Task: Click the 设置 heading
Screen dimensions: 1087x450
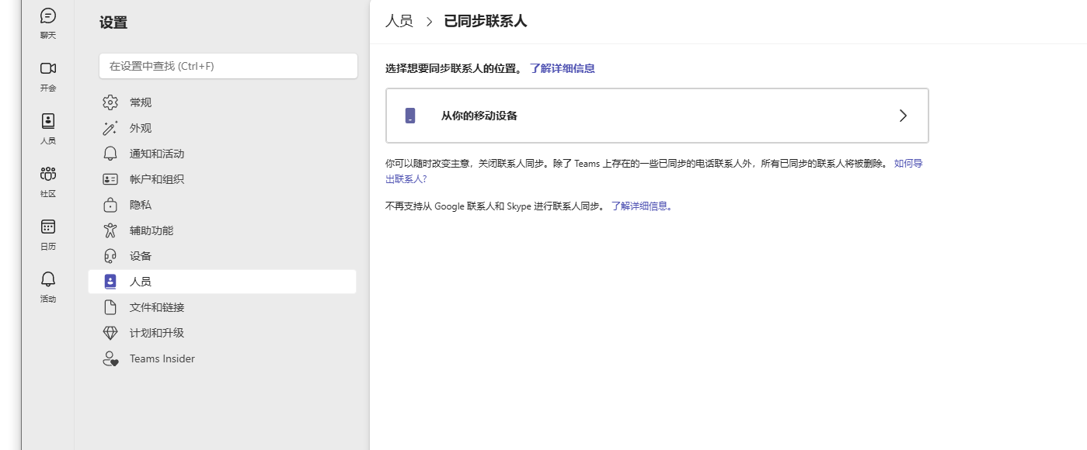Action: (x=113, y=22)
